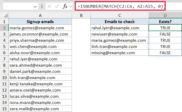Open the Name Box dropdown arrow

[x=35, y=6]
